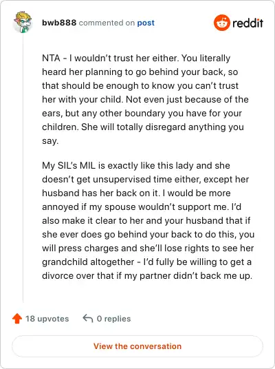Click the line starting "husband has her back"
The width and height of the screenshot is (275, 369).
[136, 193]
